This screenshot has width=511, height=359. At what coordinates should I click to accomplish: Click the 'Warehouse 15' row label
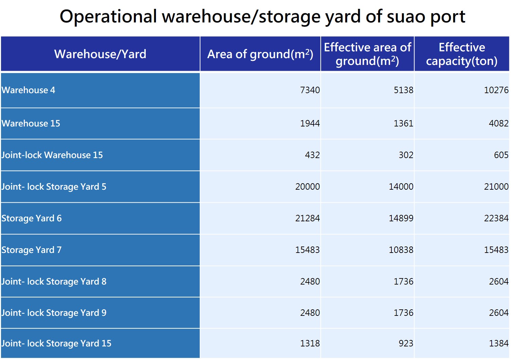pos(31,123)
